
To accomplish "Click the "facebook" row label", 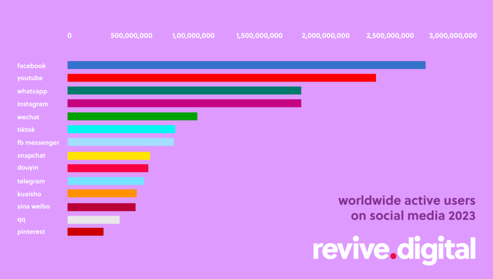I will pyautogui.click(x=31, y=66).
